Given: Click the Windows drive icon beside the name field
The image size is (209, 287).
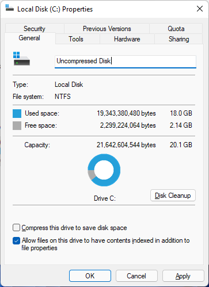Looking at the screenshot, I should (x=21, y=59).
